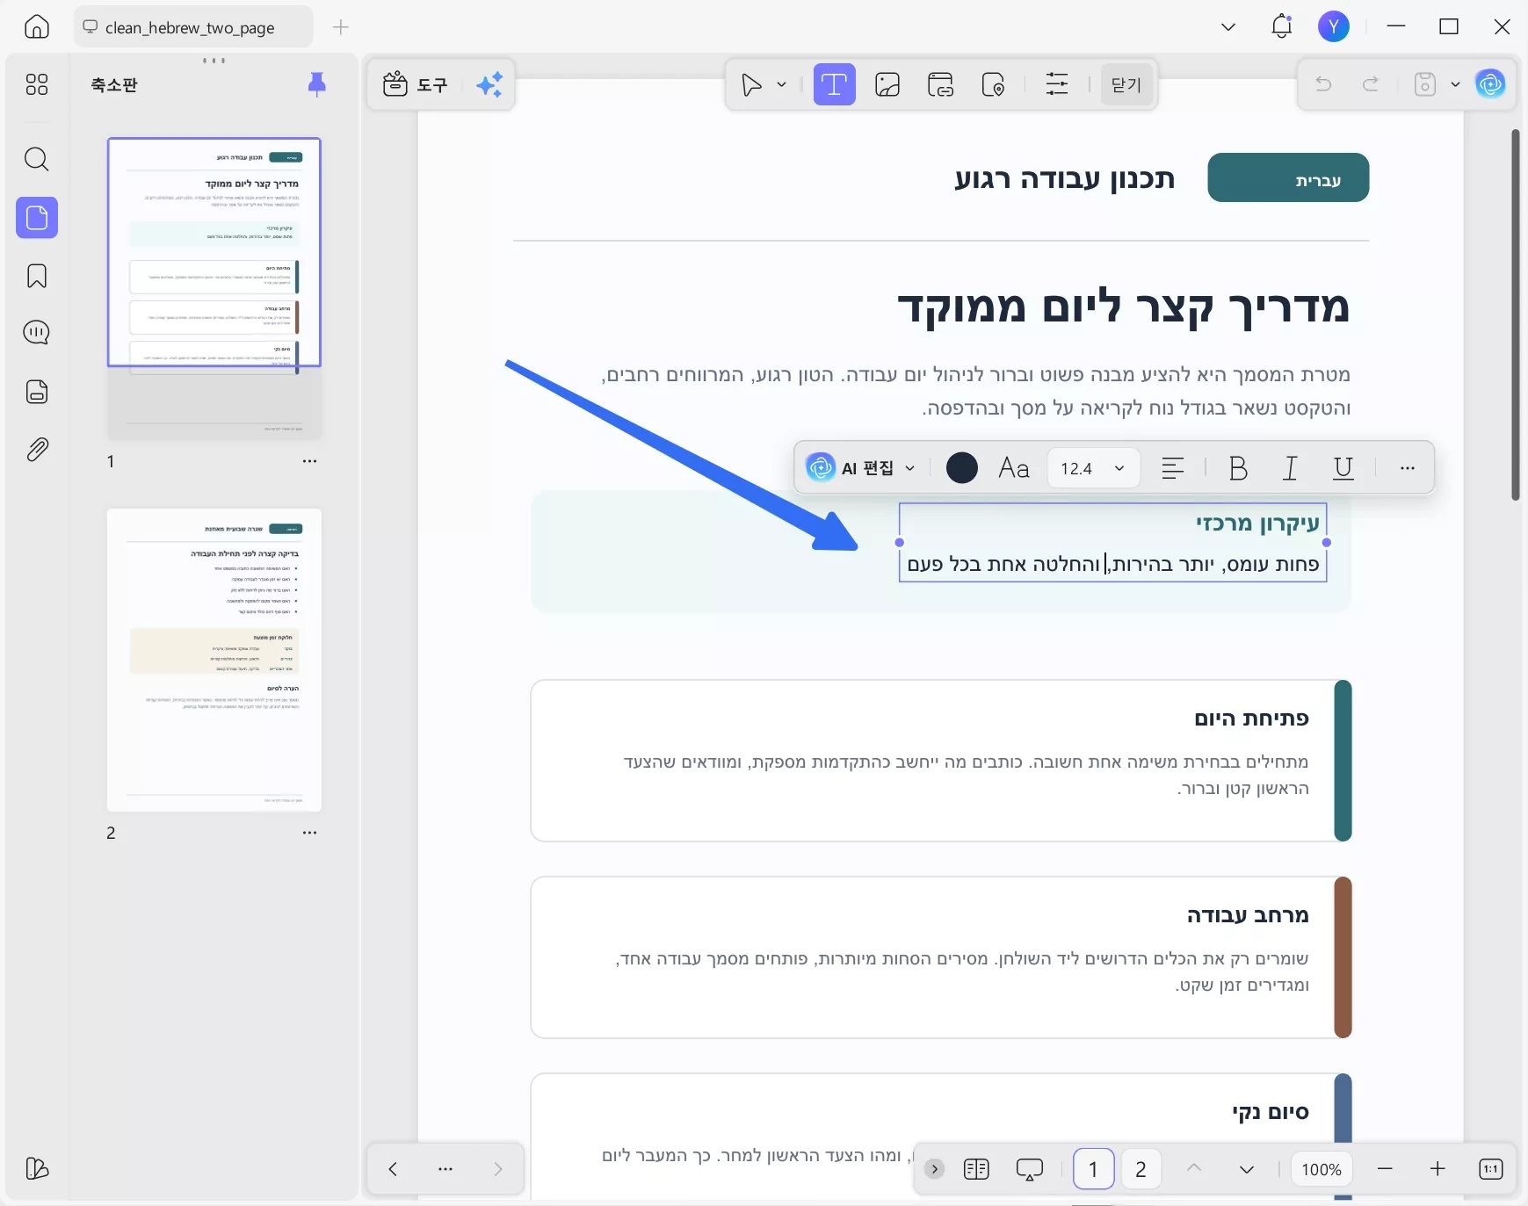Click the undo arrow
The height and width of the screenshot is (1206, 1528).
point(1323,84)
